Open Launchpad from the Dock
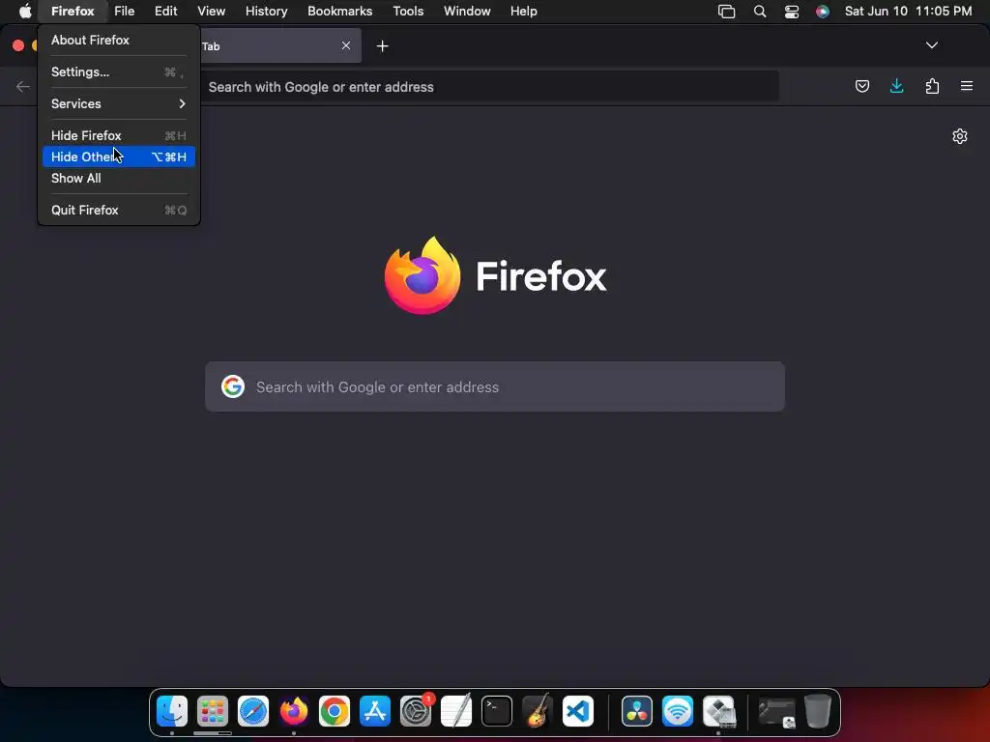Image resolution: width=990 pixels, height=742 pixels. [x=212, y=711]
